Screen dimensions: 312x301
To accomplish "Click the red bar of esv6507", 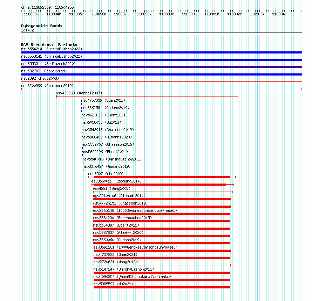I will click(x=162, y=177).
